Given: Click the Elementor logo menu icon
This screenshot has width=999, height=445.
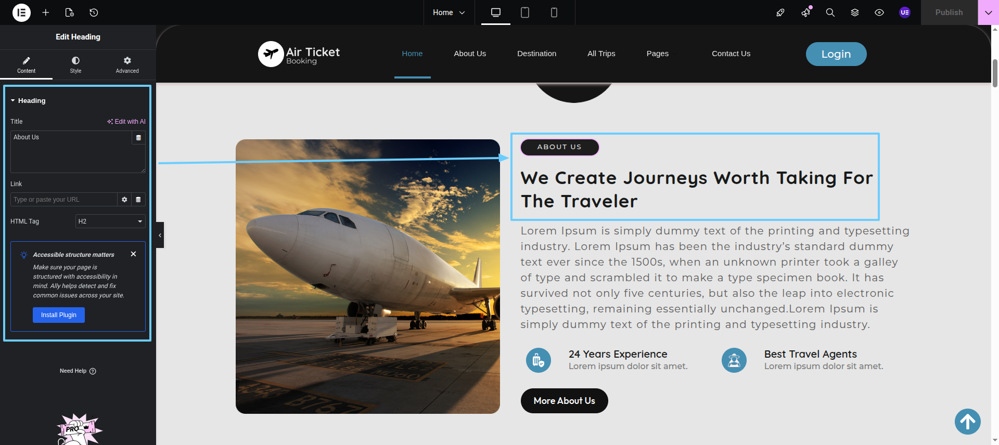Looking at the screenshot, I should pyautogui.click(x=21, y=12).
